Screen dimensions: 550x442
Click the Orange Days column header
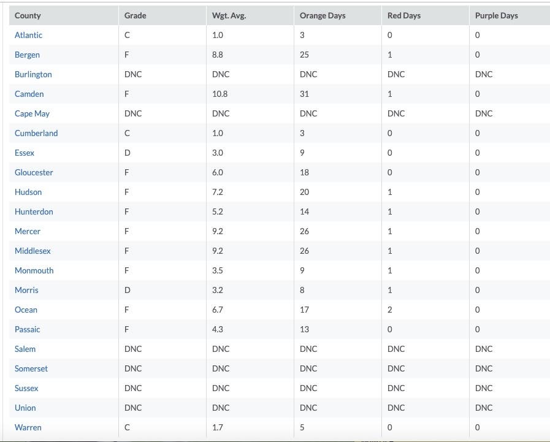tap(323, 15)
